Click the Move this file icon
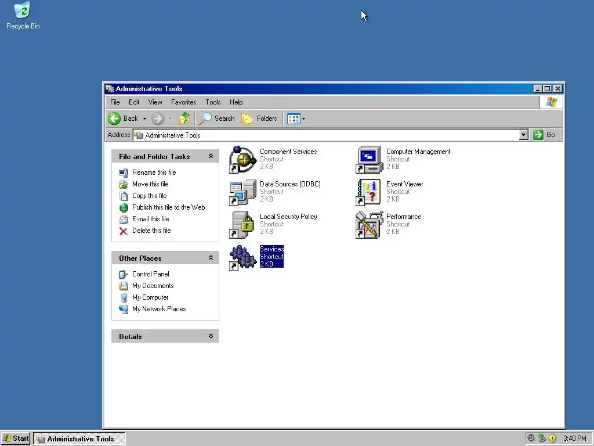The height and width of the screenshot is (446, 594). (124, 184)
